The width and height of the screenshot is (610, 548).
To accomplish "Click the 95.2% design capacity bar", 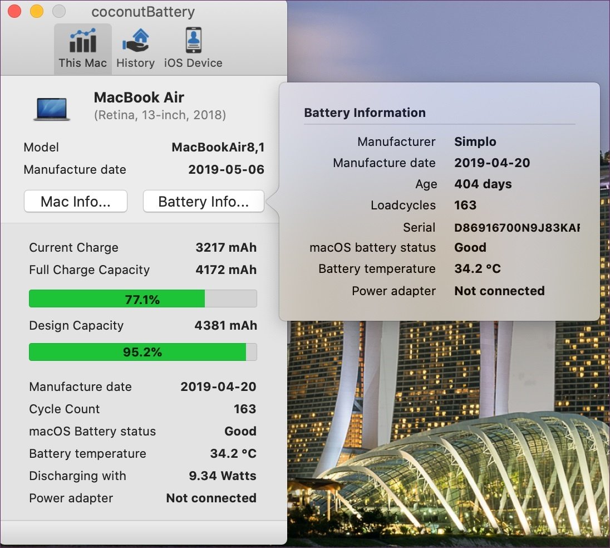I will [142, 352].
